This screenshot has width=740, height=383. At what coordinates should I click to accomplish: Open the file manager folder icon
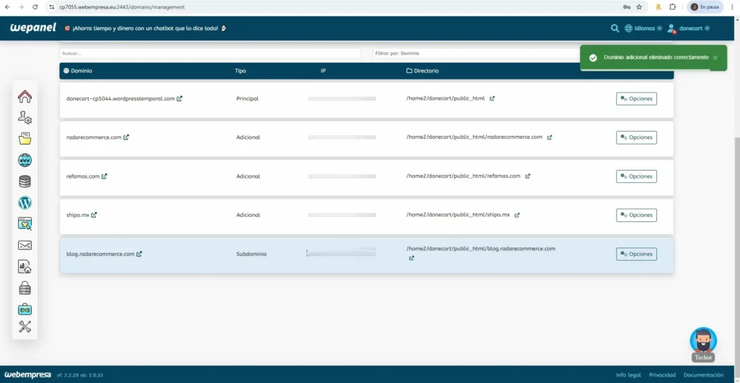point(25,139)
